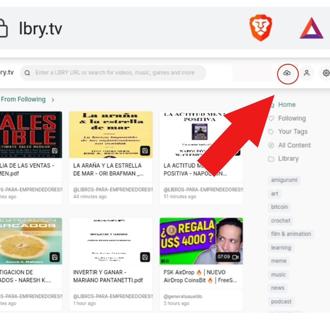This screenshot has width=330, height=330.
Task: Click the folder icon beside Library
Action: pos(271,159)
